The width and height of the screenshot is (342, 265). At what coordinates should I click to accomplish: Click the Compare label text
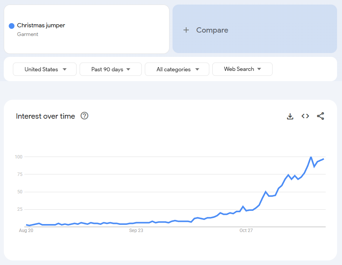coord(212,30)
